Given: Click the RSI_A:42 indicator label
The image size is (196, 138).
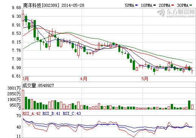Looking at the screenshot, I should (32, 113).
